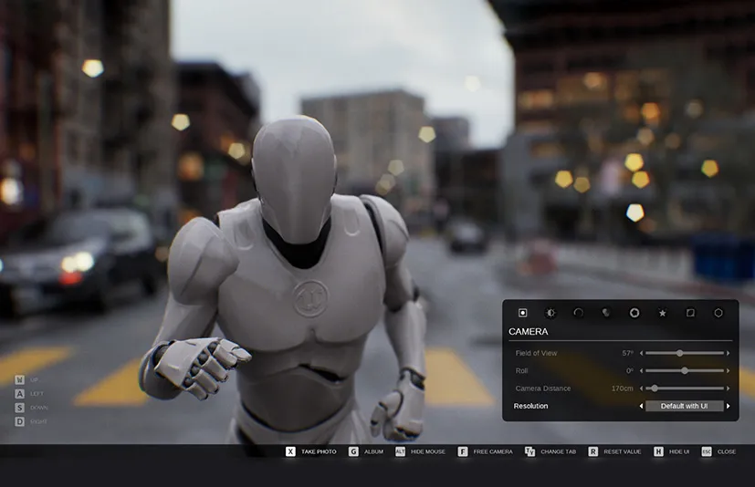
Task: Click the ESC key Close icon
Action: pyautogui.click(x=707, y=451)
